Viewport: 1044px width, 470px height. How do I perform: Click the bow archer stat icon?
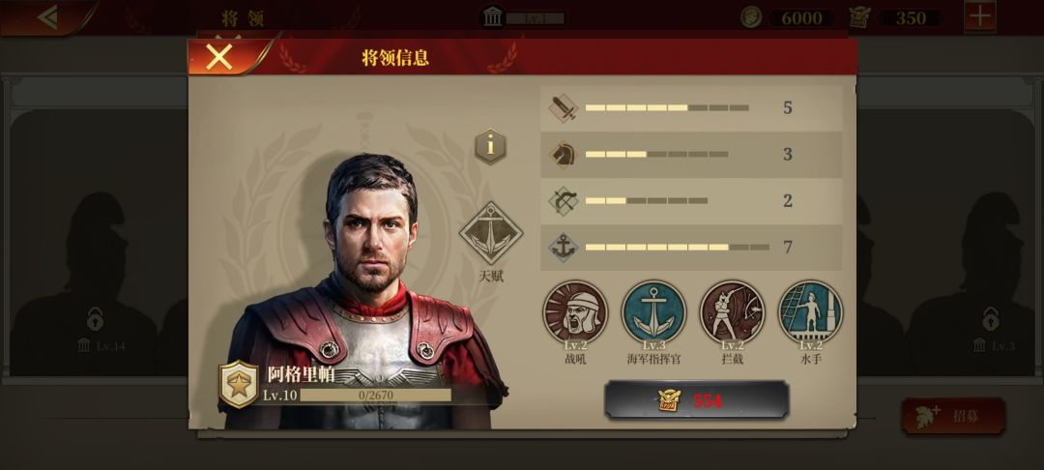click(564, 201)
